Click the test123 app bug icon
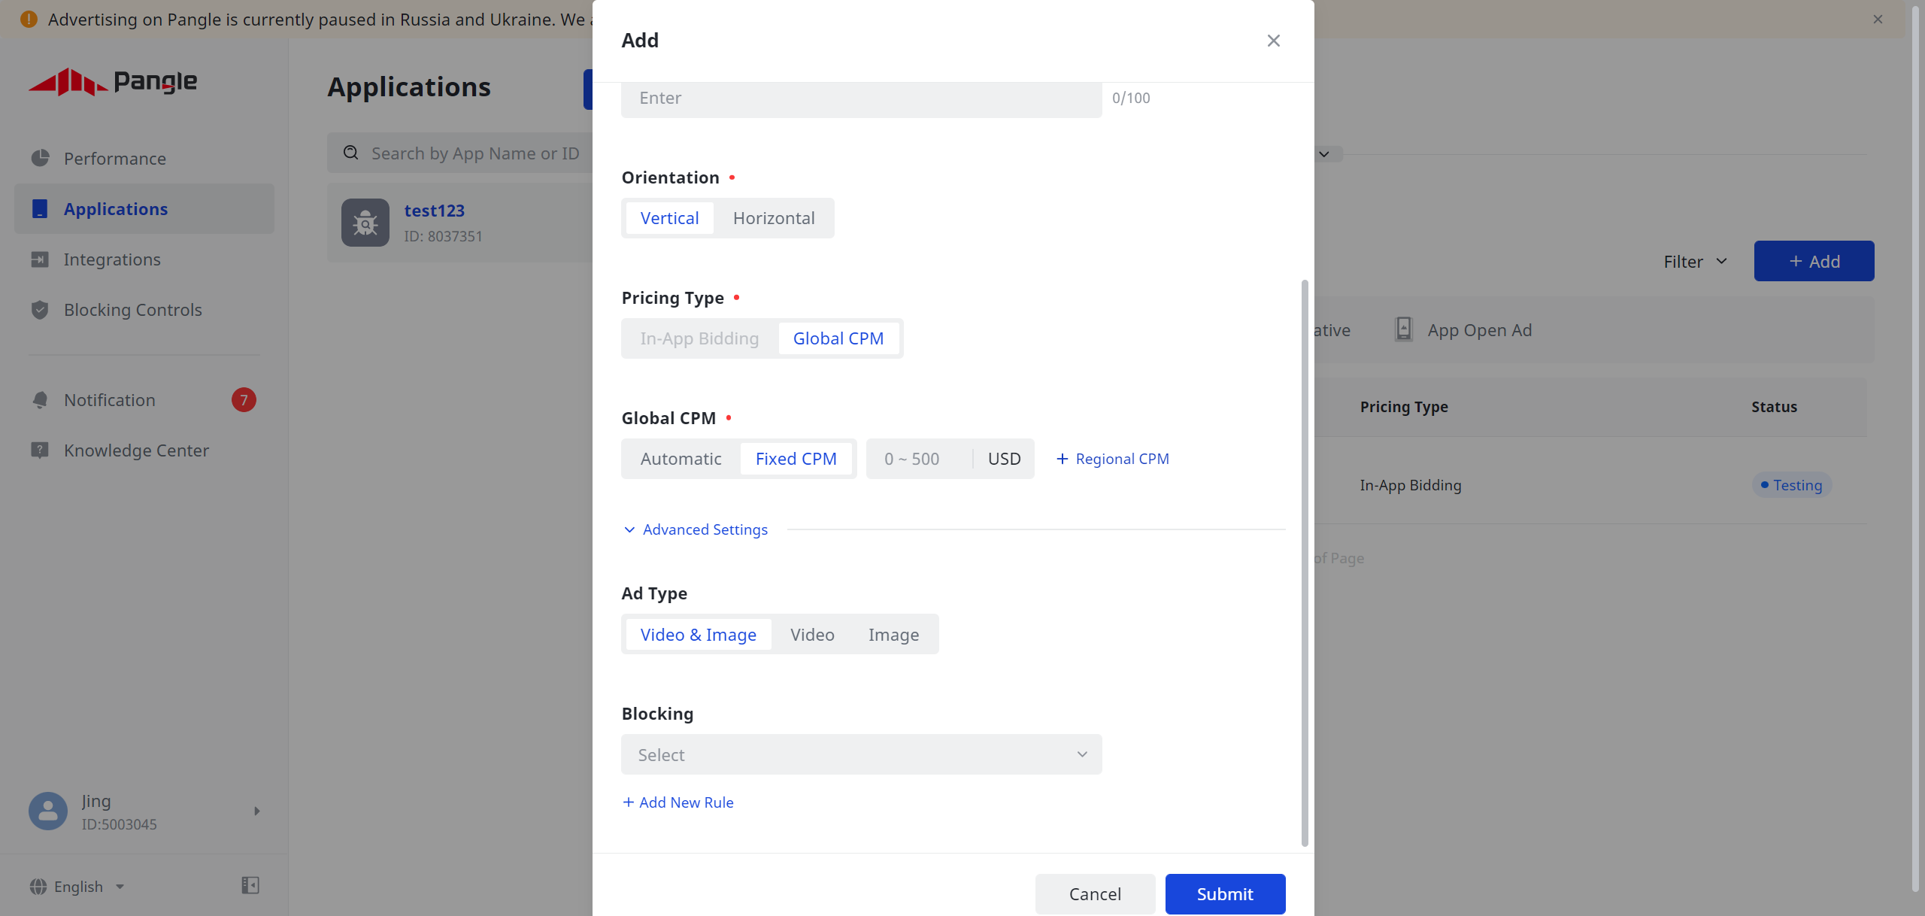 tap(365, 223)
